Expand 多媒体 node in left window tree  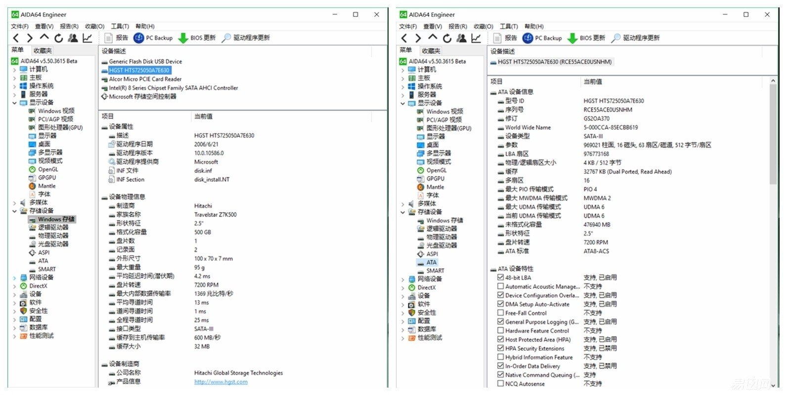click(14, 202)
